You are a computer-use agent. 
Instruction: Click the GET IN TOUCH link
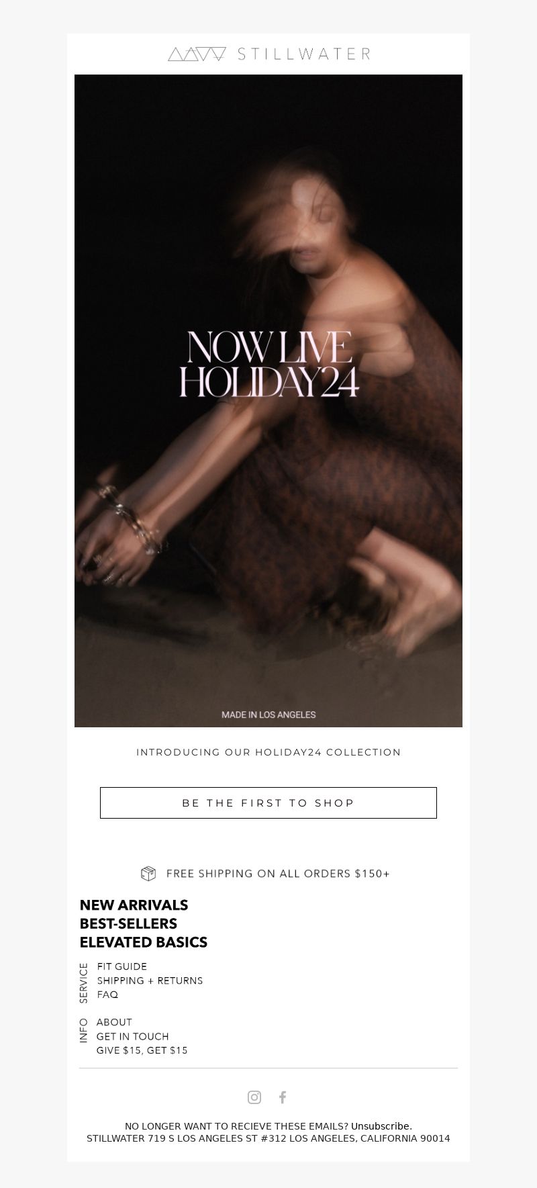tap(132, 1036)
